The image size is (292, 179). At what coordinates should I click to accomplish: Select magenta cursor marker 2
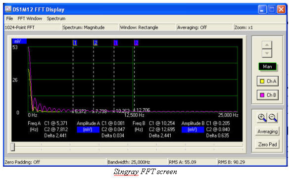coord(136,43)
